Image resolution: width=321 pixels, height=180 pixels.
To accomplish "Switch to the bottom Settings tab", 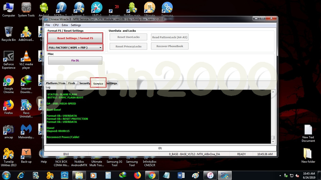I will pos(112,83).
